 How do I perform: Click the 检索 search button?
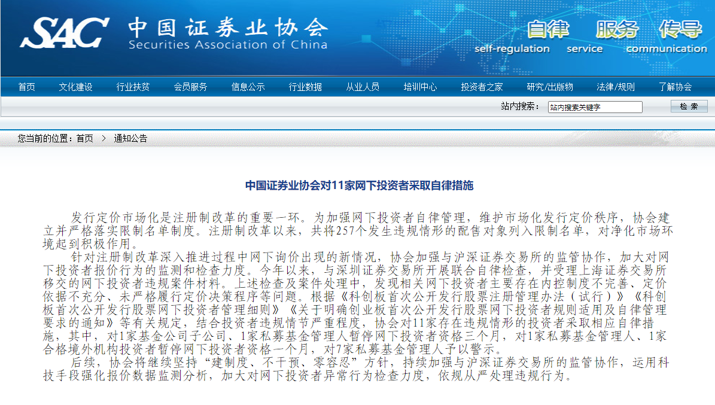pyautogui.click(x=689, y=106)
